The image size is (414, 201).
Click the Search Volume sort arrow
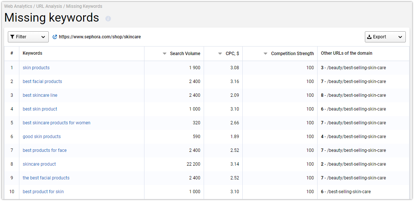(x=165, y=54)
